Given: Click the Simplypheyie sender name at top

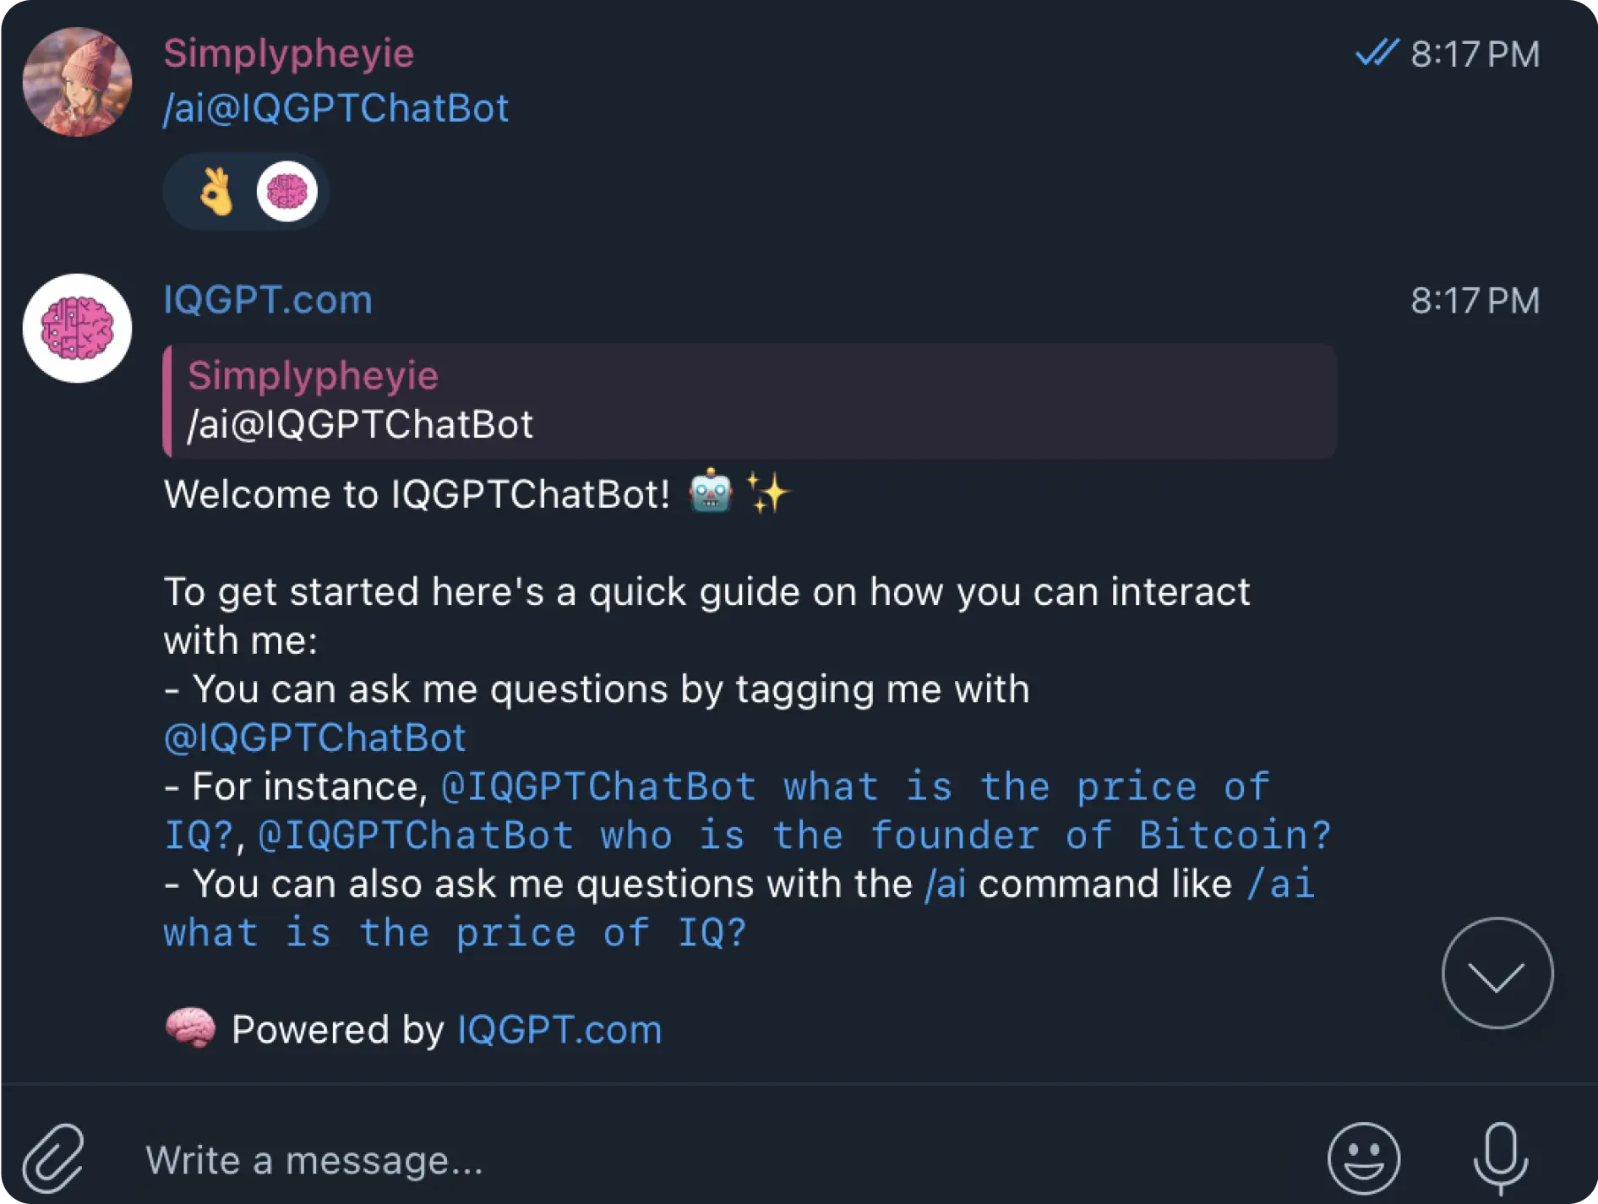Looking at the screenshot, I should pyautogui.click(x=288, y=53).
